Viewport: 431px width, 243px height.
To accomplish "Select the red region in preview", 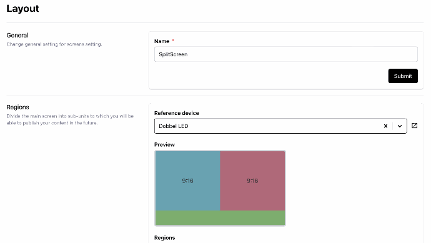I will click(x=252, y=181).
